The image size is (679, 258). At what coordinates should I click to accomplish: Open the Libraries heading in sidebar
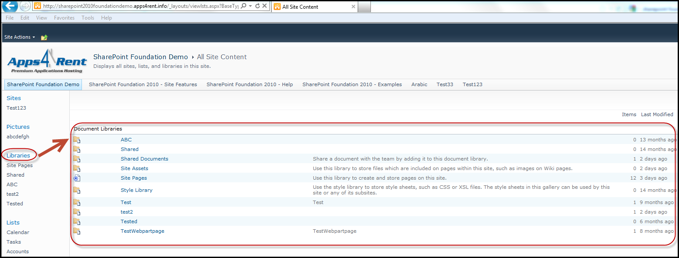[18, 156]
